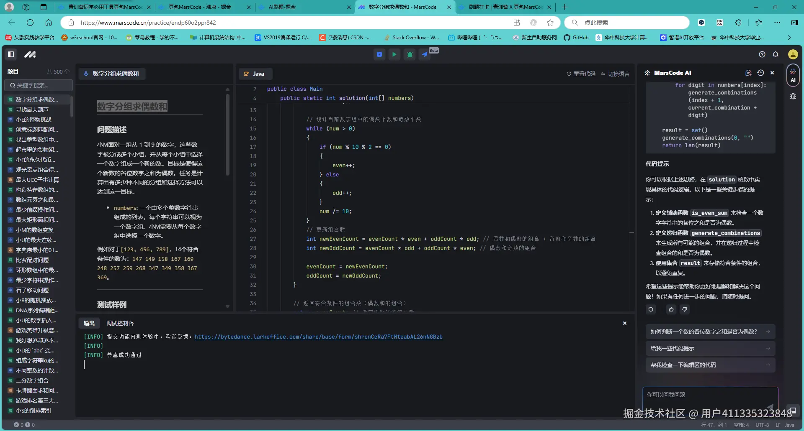Open problem 二分数字组合

[x=32, y=380]
